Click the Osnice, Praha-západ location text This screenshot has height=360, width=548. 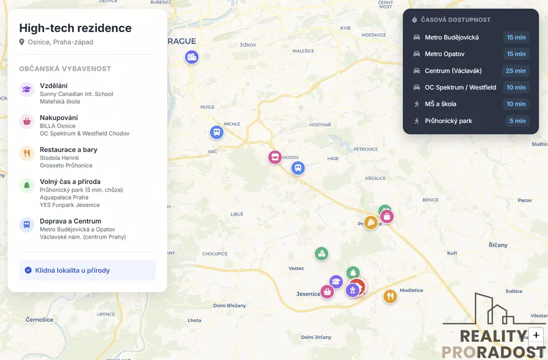(x=60, y=42)
